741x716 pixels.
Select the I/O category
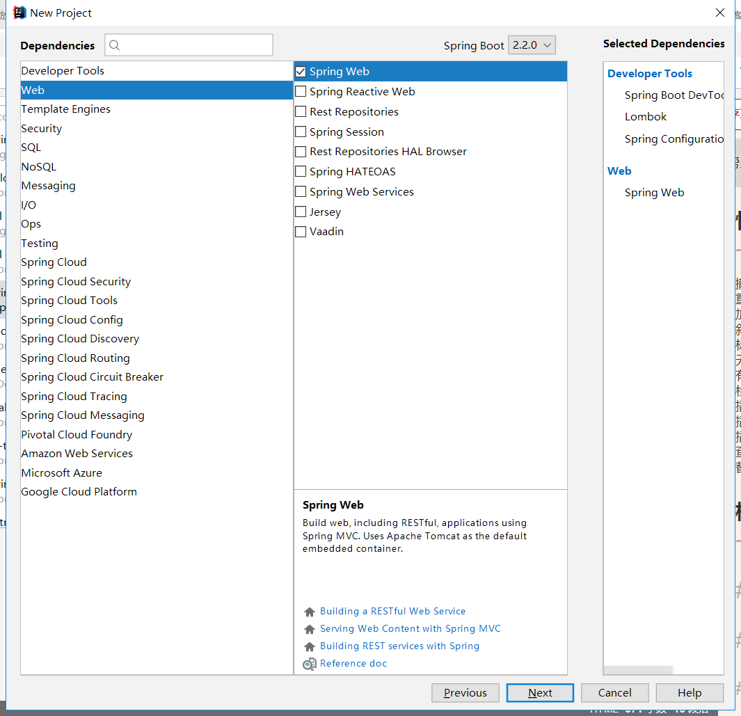pyautogui.click(x=157, y=205)
